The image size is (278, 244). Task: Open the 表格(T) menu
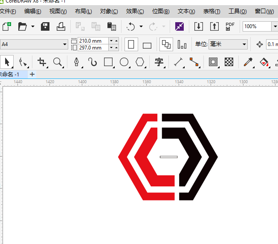point(211,12)
